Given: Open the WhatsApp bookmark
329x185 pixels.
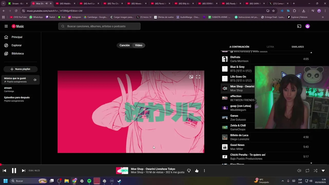Looking at the screenshot, I should [x=36, y=17].
